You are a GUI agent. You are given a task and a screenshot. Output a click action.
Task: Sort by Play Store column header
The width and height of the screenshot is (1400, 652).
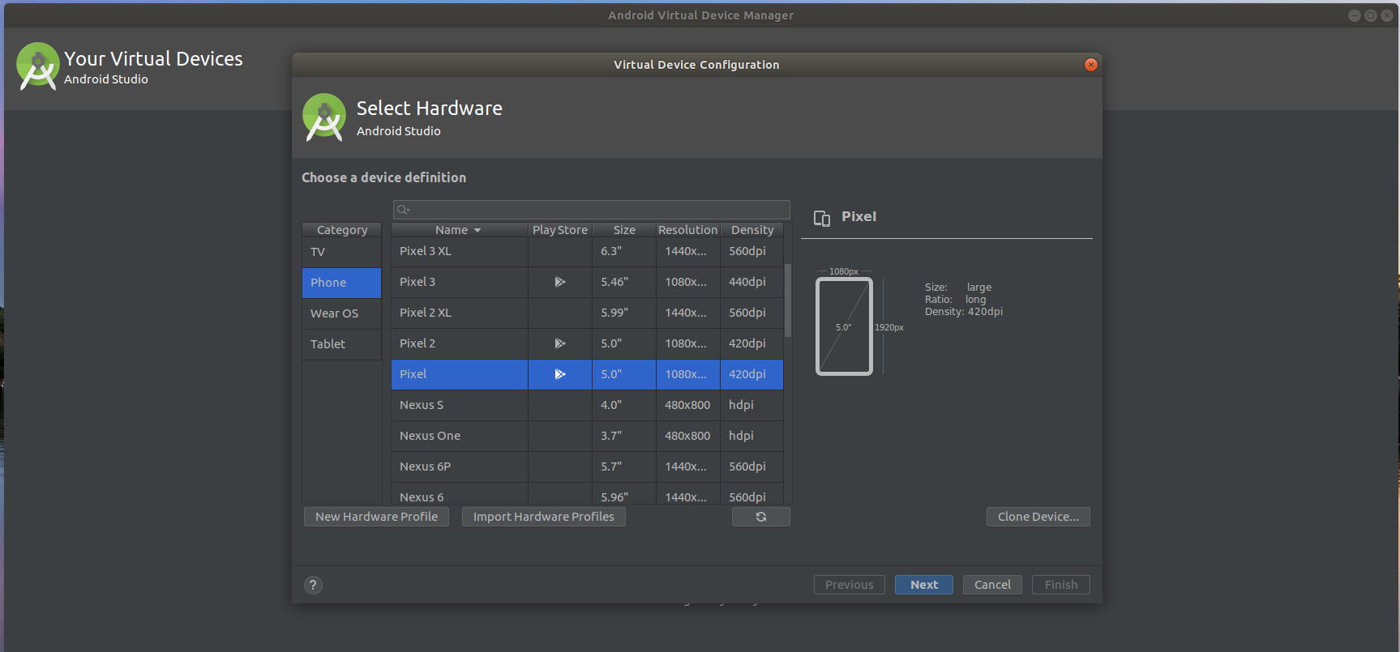tap(560, 230)
